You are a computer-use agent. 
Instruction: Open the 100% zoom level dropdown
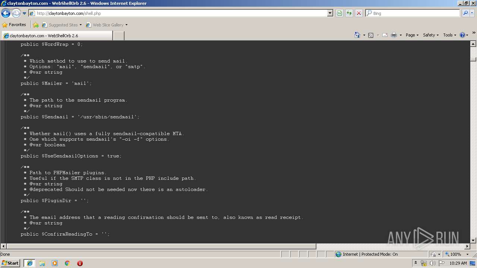pos(467,254)
